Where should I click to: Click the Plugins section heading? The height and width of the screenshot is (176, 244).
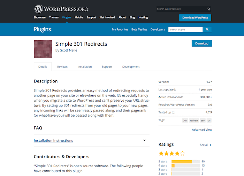42,29
